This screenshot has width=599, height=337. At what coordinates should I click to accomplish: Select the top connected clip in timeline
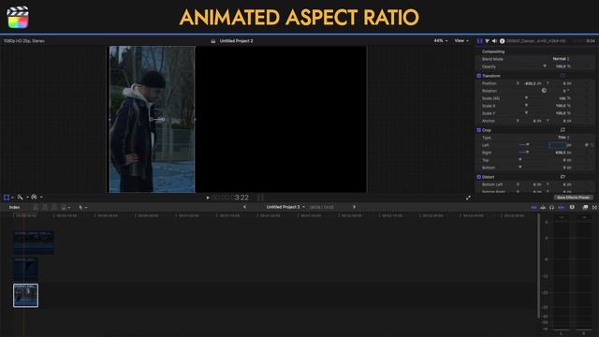point(34,242)
